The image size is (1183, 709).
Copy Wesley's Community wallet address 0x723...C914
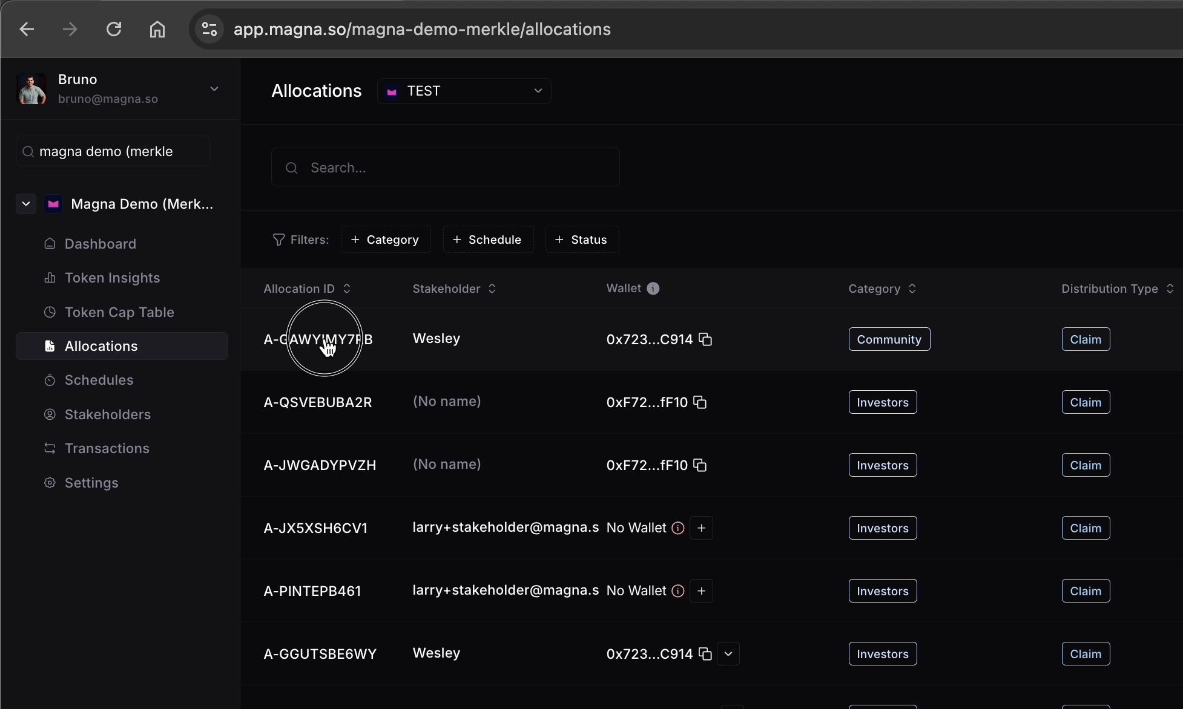705,339
